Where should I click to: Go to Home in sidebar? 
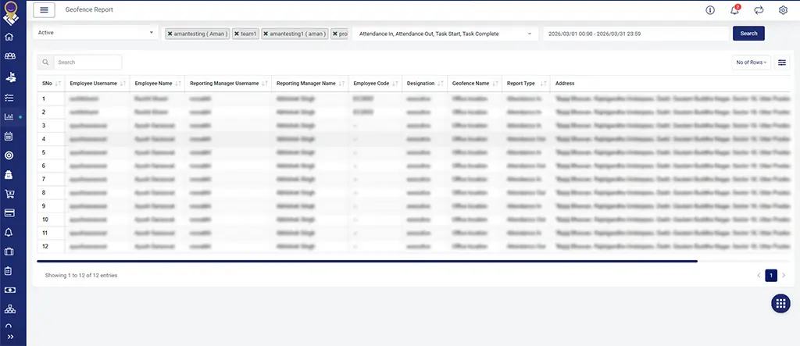coord(9,37)
